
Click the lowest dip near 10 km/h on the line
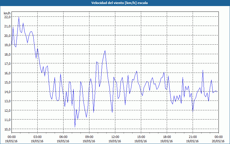[x=75, y=127]
